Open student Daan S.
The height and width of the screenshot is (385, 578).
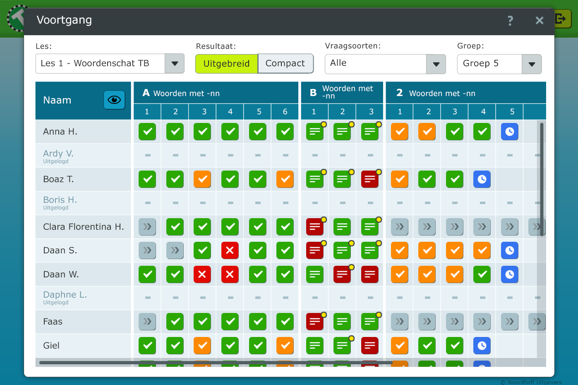point(60,250)
